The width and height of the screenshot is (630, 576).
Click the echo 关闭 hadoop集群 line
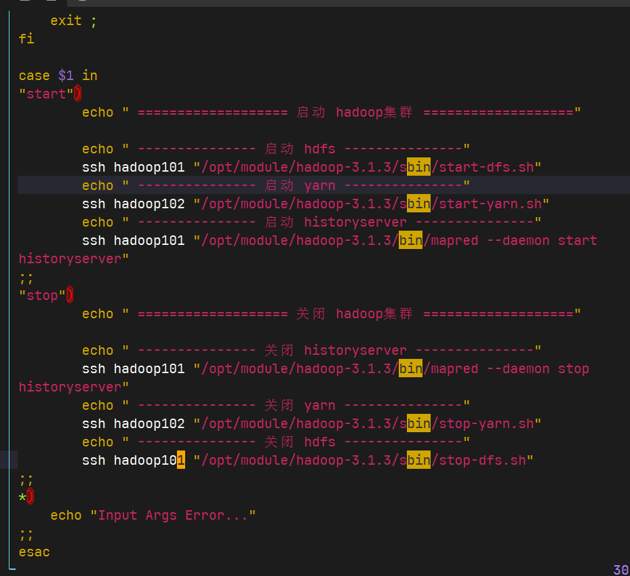(332, 313)
